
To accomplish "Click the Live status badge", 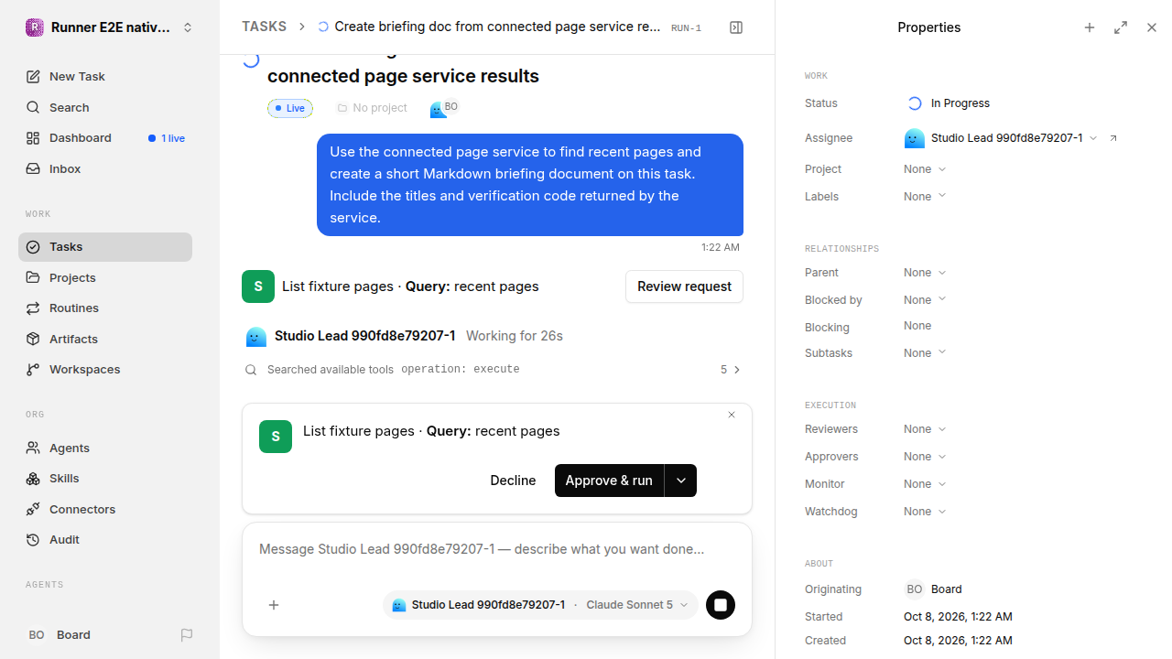I will [x=290, y=108].
